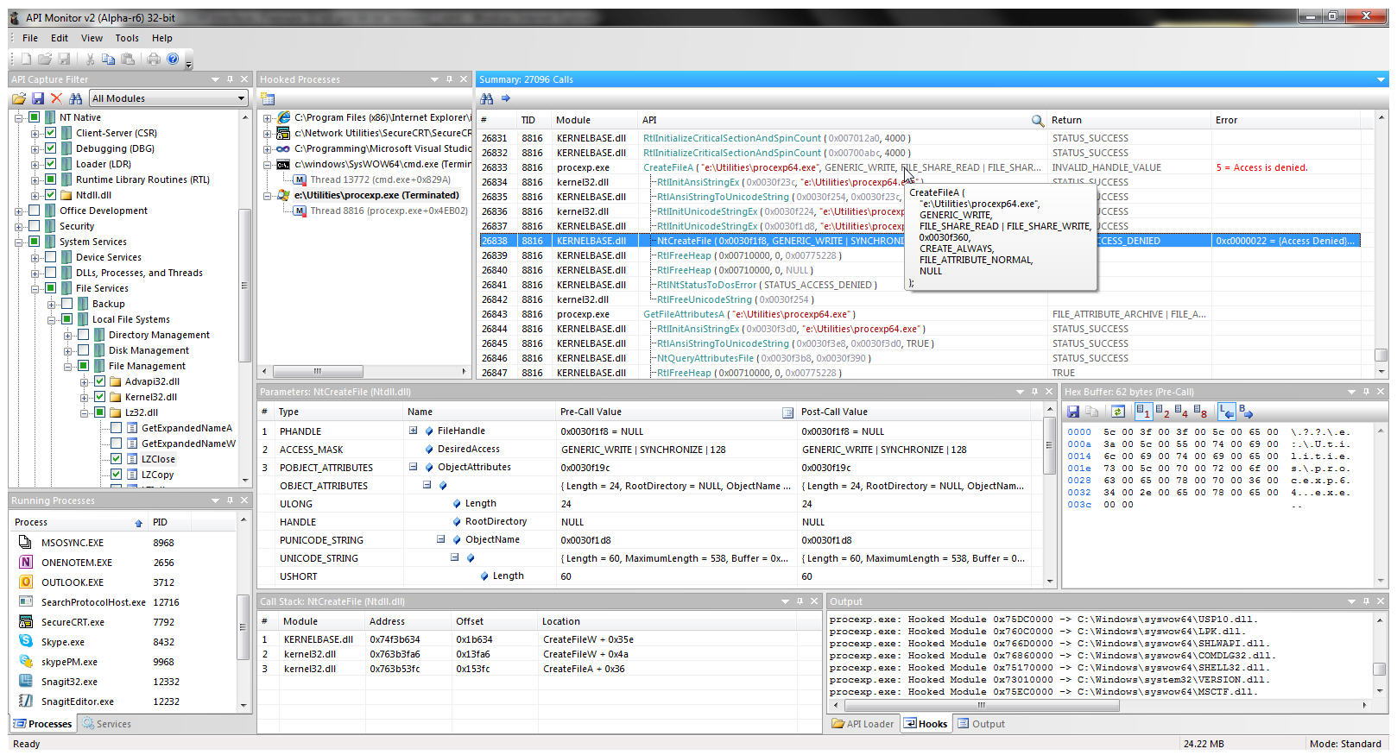Open the Tools menu
The height and width of the screenshot is (755, 1397).
[127, 38]
